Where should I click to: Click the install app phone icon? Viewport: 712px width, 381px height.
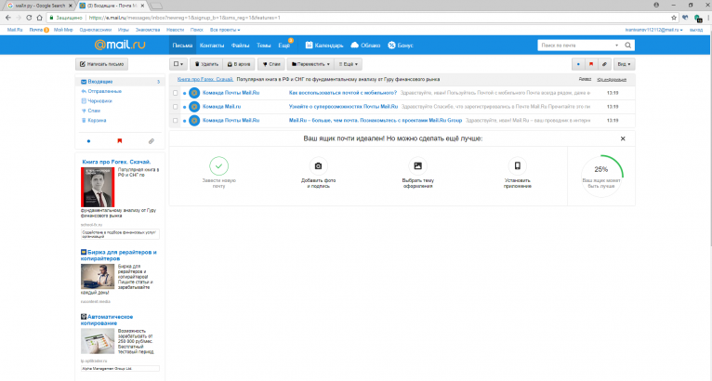coord(518,165)
